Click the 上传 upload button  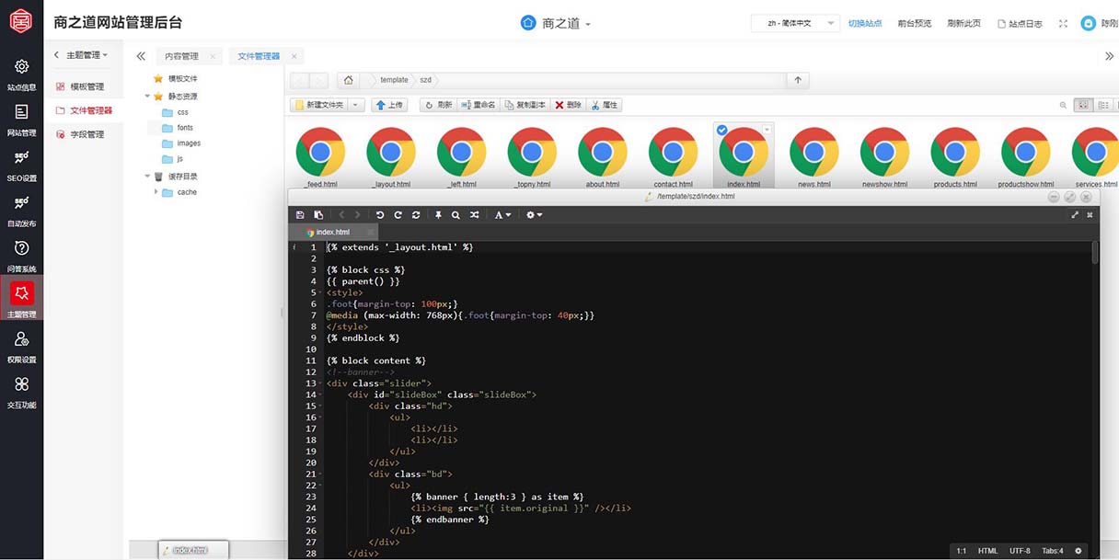[x=389, y=105]
